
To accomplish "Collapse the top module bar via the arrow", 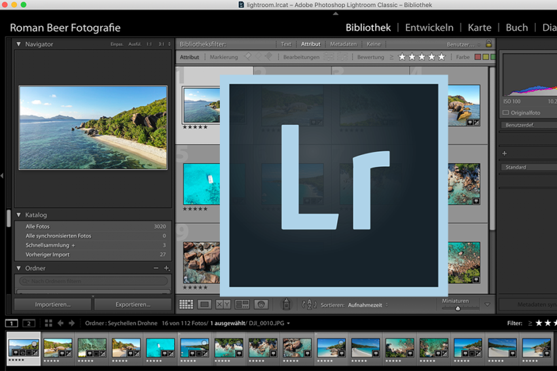I will click(x=335, y=14).
